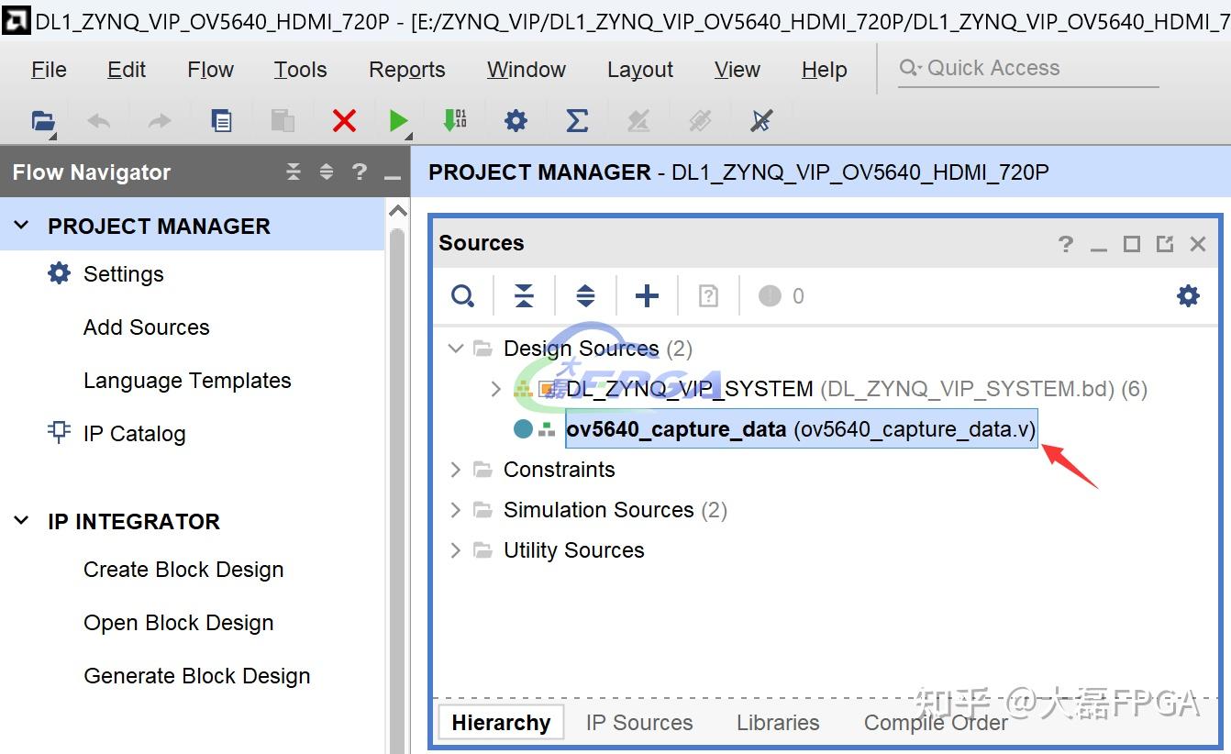The image size is (1231, 754).
Task: Click the green Run play icon
Action: [x=398, y=120]
